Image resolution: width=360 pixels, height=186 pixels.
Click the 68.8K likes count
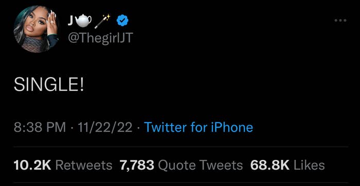tap(270, 165)
